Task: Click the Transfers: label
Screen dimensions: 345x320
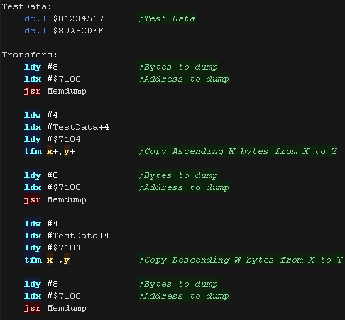Action: pyautogui.click(x=30, y=55)
